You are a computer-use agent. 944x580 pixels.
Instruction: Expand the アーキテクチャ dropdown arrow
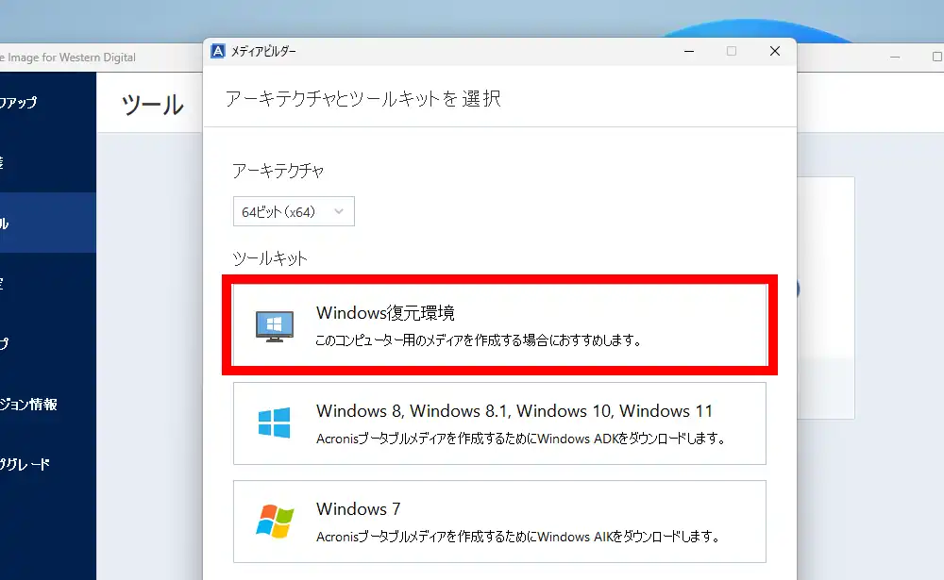(339, 212)
